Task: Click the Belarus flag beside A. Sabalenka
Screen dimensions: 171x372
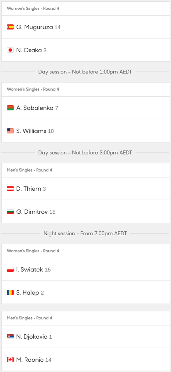Action: 10,108
